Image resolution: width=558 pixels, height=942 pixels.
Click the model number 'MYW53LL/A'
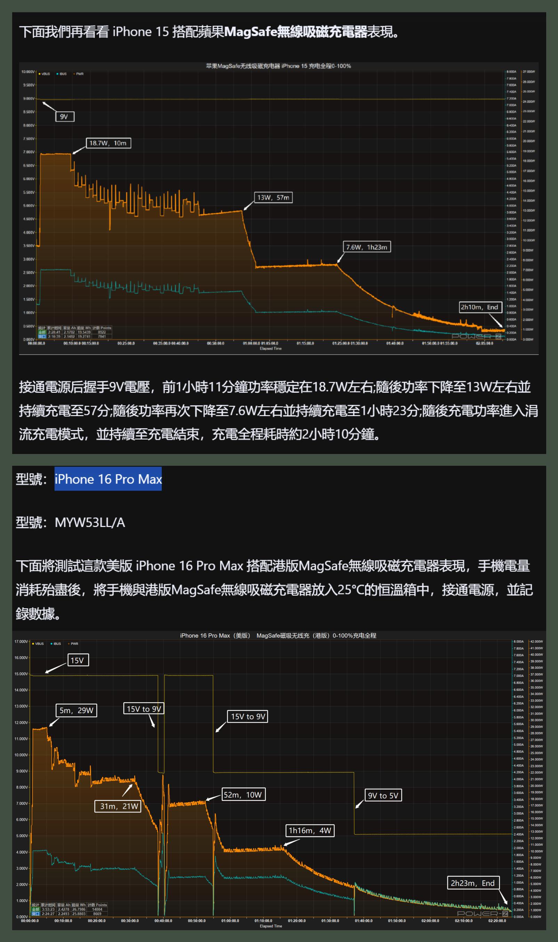tap(90, 522)
